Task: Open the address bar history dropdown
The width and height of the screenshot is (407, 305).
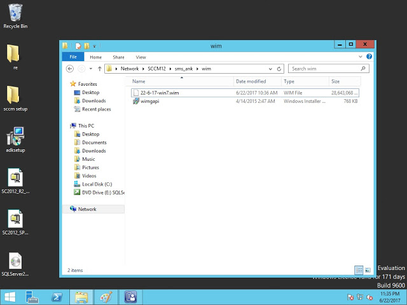Action: [270, 69]
